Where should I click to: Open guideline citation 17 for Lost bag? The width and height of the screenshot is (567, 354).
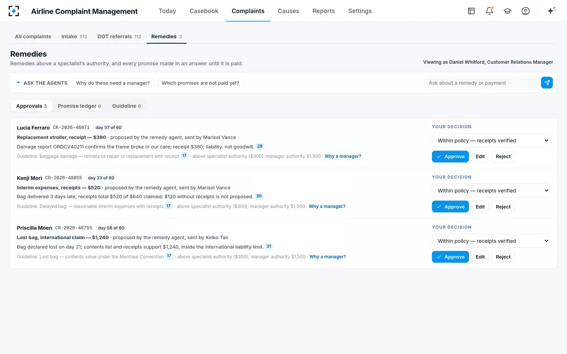click(169, 256)
